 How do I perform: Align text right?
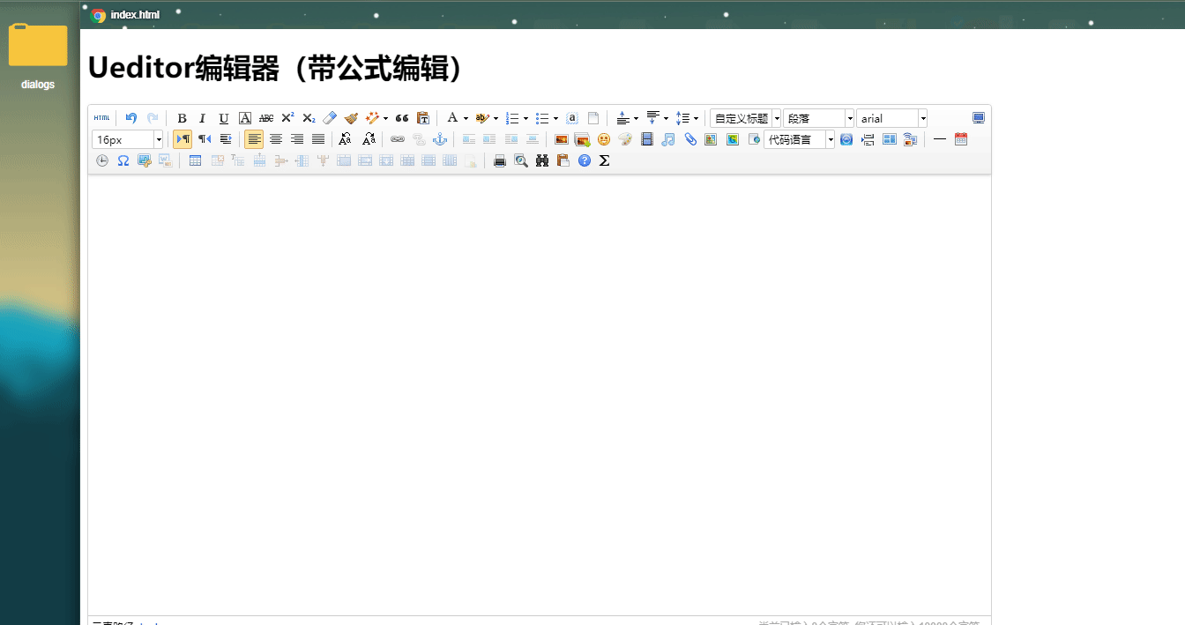click(x=297, y=139)
